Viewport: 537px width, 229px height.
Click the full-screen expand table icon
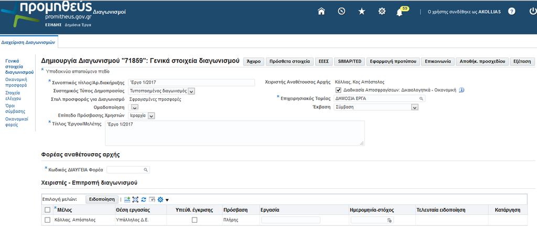(x=135, y=200)
